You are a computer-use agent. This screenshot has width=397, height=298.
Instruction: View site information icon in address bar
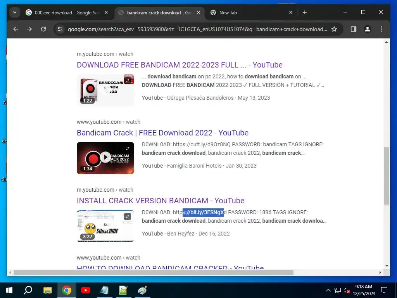tap(60, 29)
